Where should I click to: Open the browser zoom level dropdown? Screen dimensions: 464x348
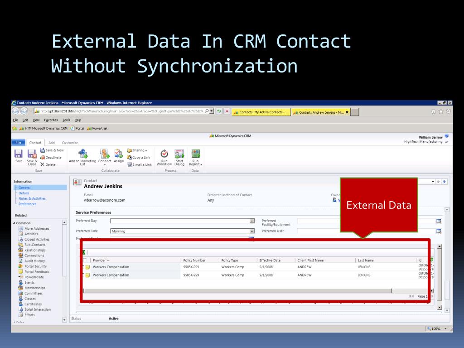pyautogui.click(x=445, y=329)
